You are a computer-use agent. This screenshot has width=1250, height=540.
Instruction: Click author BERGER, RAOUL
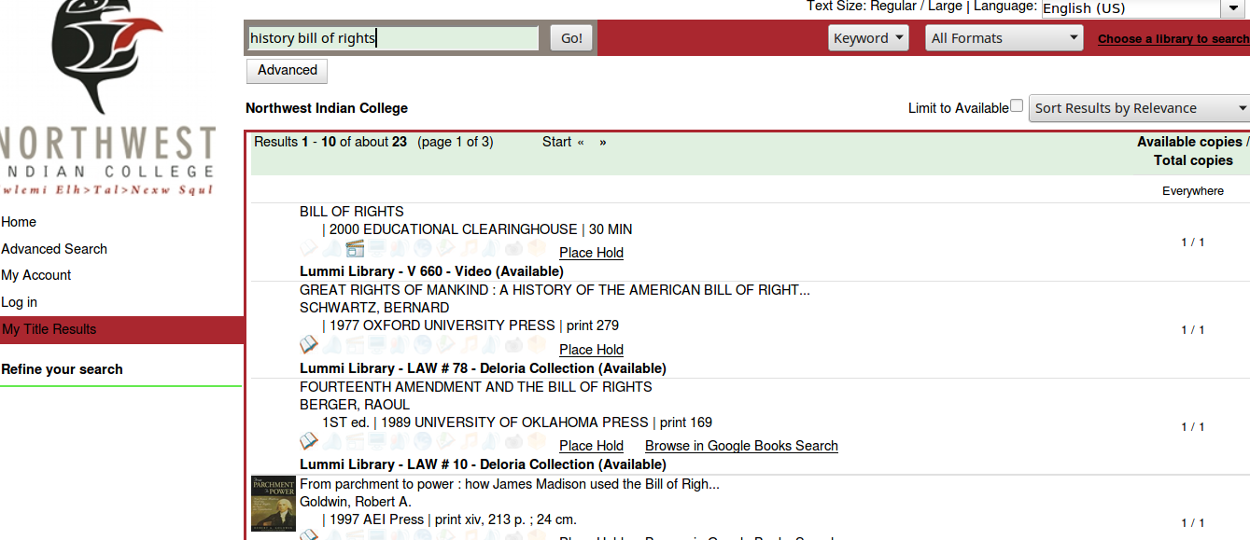point(355,405)
